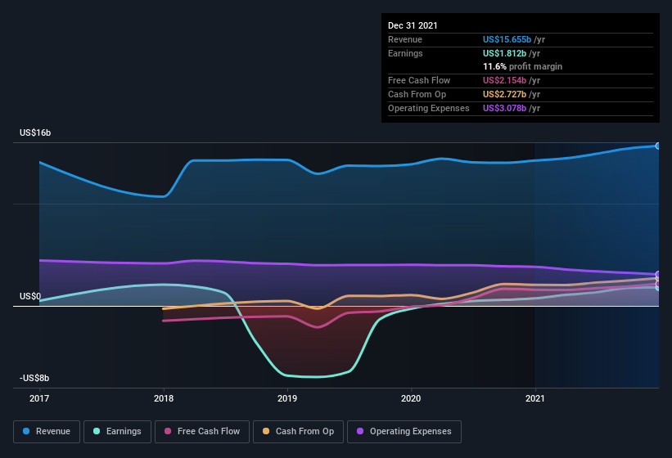The height and width of the screenshot is (458, 672).
Task: Select the purple Operating Expenses endpoint marker
Action: [658, 274]
